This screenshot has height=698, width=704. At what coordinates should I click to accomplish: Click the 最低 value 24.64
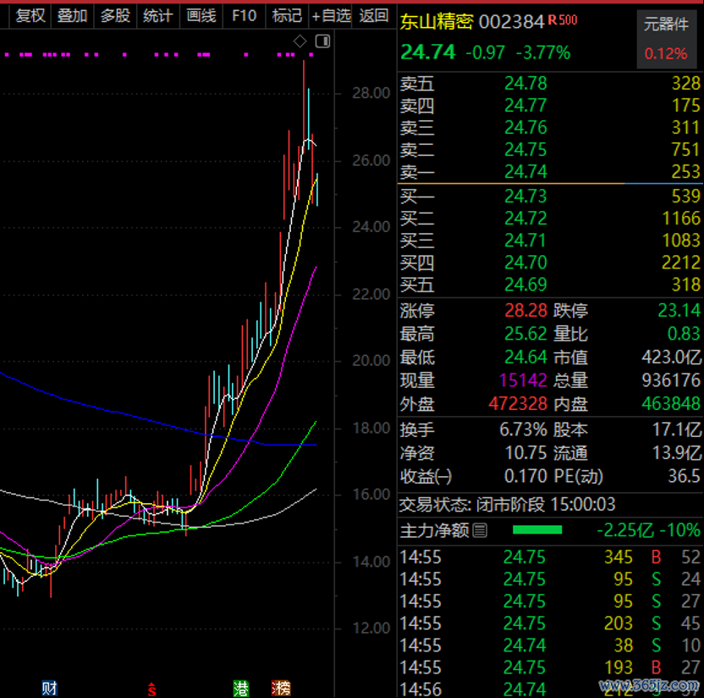click(x=525, y=357)
